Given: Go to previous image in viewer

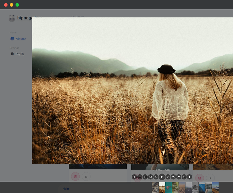Looking at the screenshot, I should pos(156,177).
